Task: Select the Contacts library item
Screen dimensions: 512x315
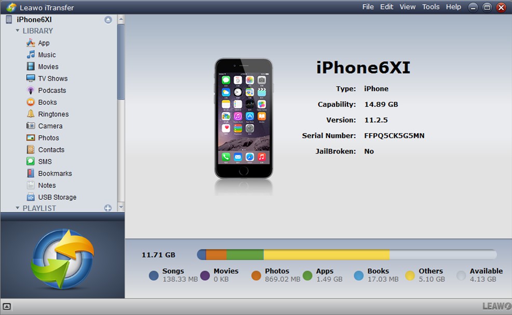Action: click(51, 149)
